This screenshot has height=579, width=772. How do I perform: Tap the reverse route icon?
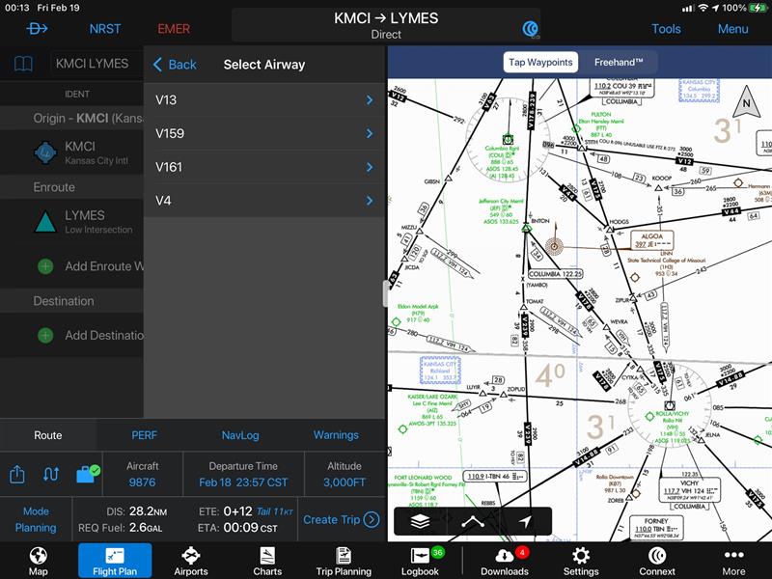(51, 474)
